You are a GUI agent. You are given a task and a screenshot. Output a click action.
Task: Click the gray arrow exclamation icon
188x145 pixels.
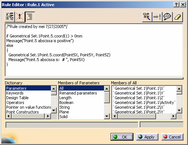point(157,17)
